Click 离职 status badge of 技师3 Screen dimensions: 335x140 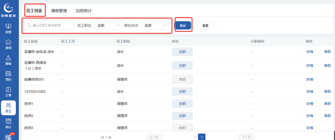[182, 128]
